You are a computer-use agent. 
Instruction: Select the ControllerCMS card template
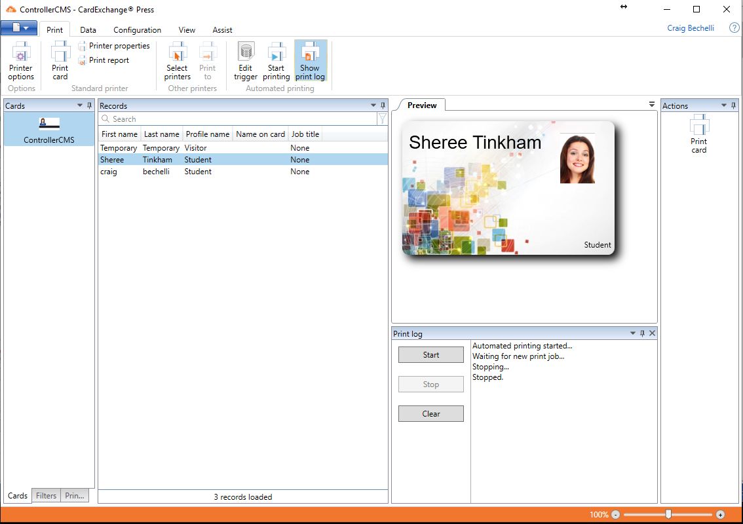tap(49, 130)
